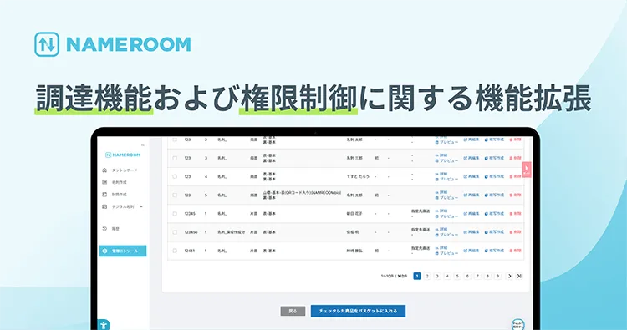Image resolution: width=627 pixels, height=330 pixels.
Task: Click the 名刺作成 card icon in the sidebar
Action: [104, 182]
